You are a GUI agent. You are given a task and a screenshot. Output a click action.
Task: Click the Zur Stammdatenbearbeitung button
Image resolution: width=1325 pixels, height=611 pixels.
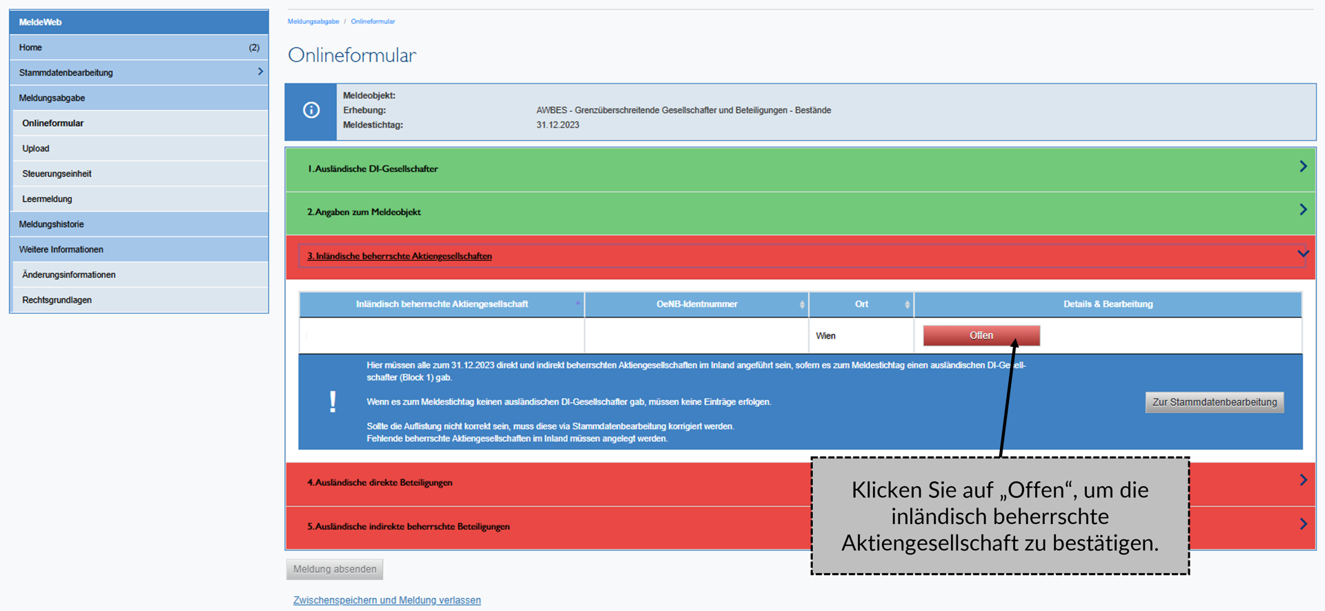click(1214, 402)
